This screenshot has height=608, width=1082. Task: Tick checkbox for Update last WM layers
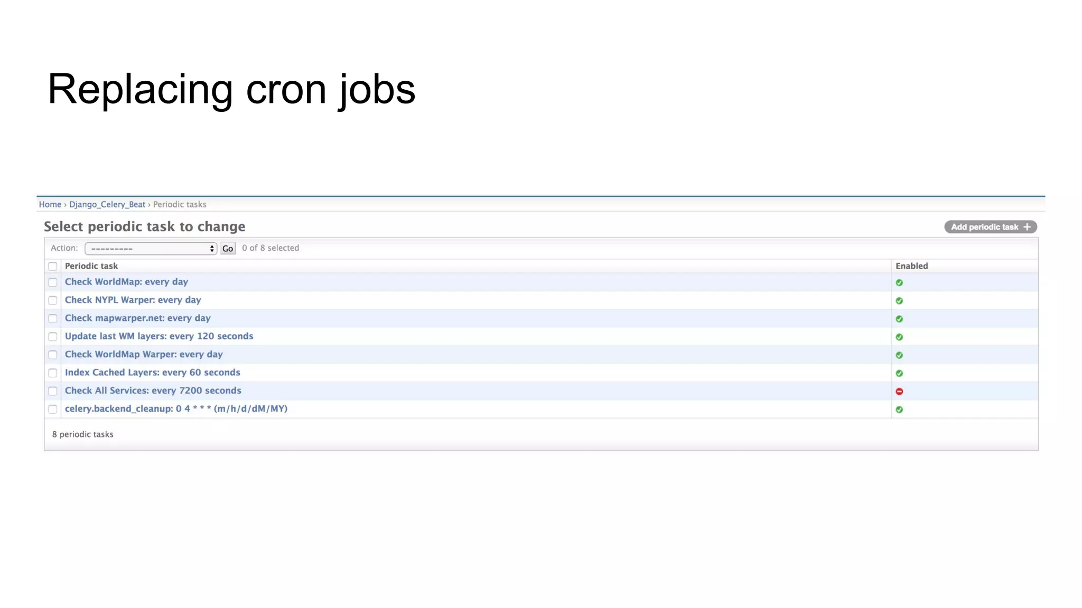[x=53, y=337]
